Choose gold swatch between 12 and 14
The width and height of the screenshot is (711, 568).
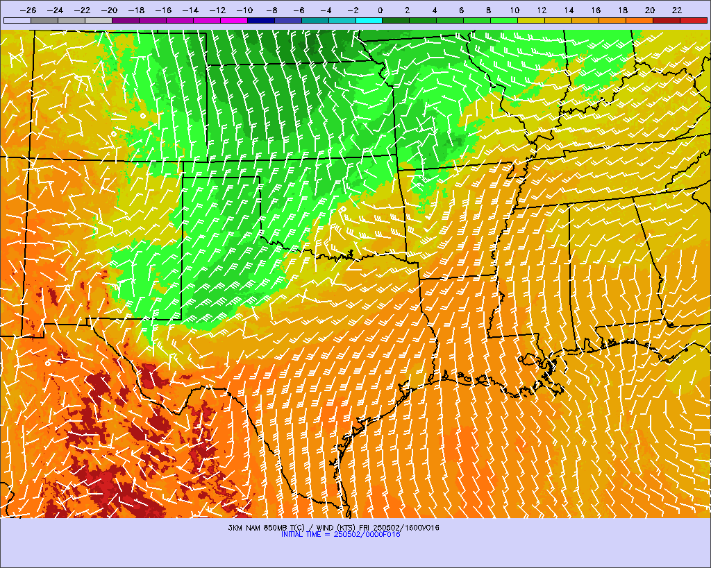pyautogui.click(x=559, y=20)
